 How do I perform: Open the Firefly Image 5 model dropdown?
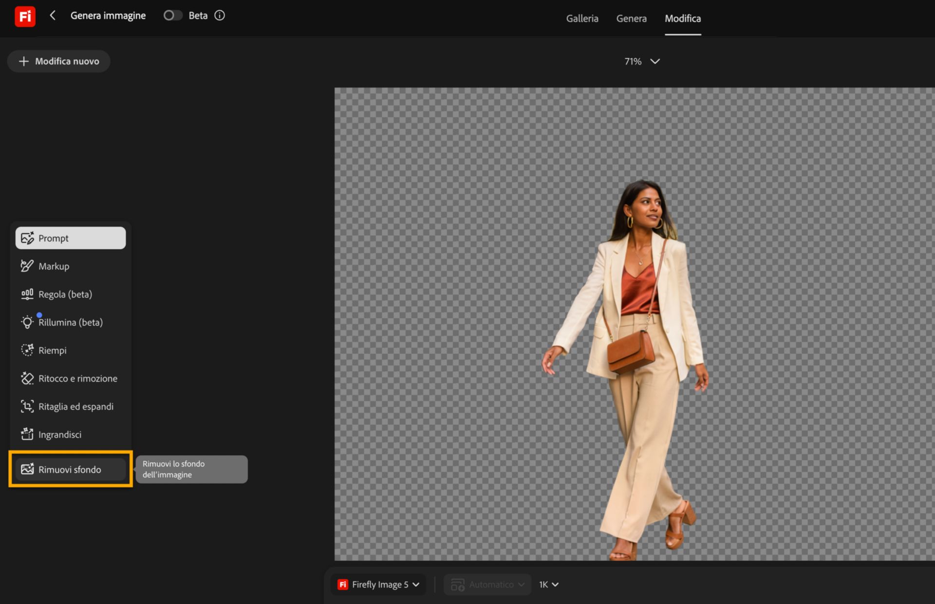coord(378,585)
